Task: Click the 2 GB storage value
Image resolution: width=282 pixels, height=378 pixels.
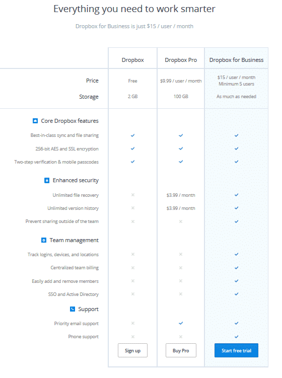Action: pyautogui.click(x=132, y=97)
